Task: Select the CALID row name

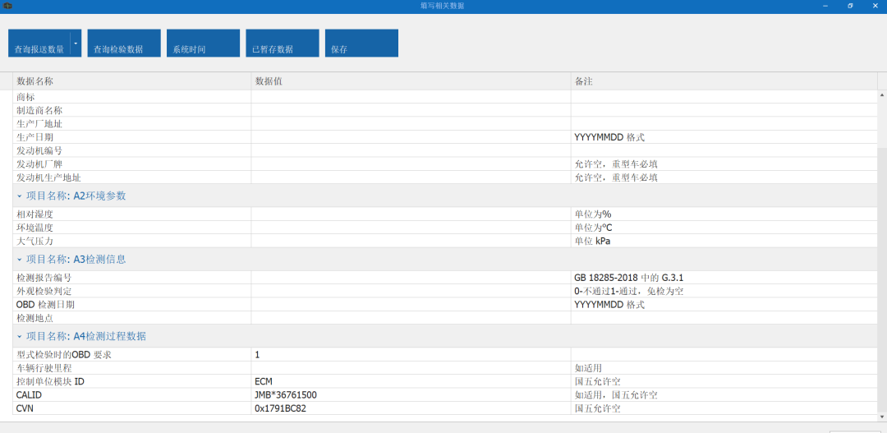Action: coord(30,395)
